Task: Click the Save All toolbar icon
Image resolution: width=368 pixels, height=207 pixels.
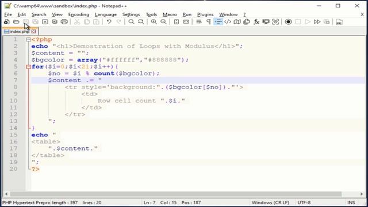Action: (36, 22)
